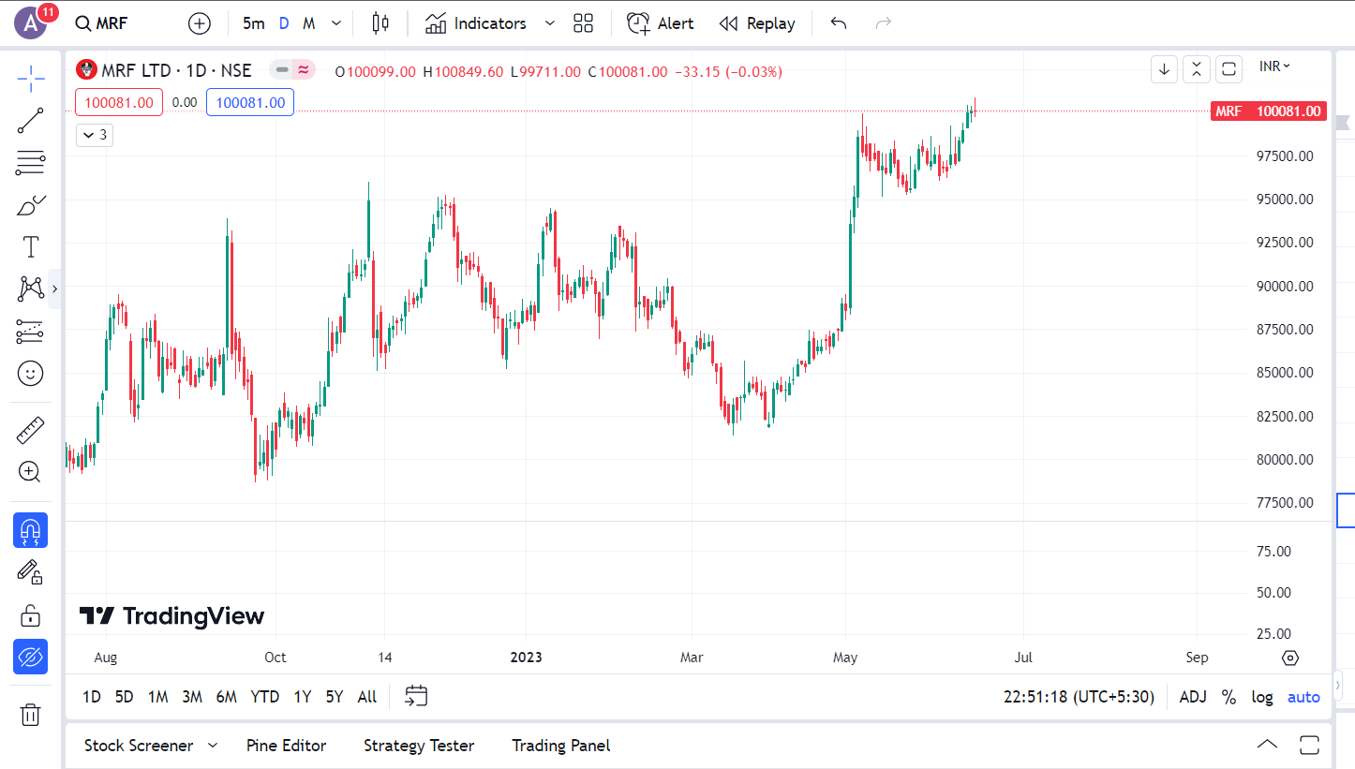Open the candlestick chart style menu

(380, 23)
